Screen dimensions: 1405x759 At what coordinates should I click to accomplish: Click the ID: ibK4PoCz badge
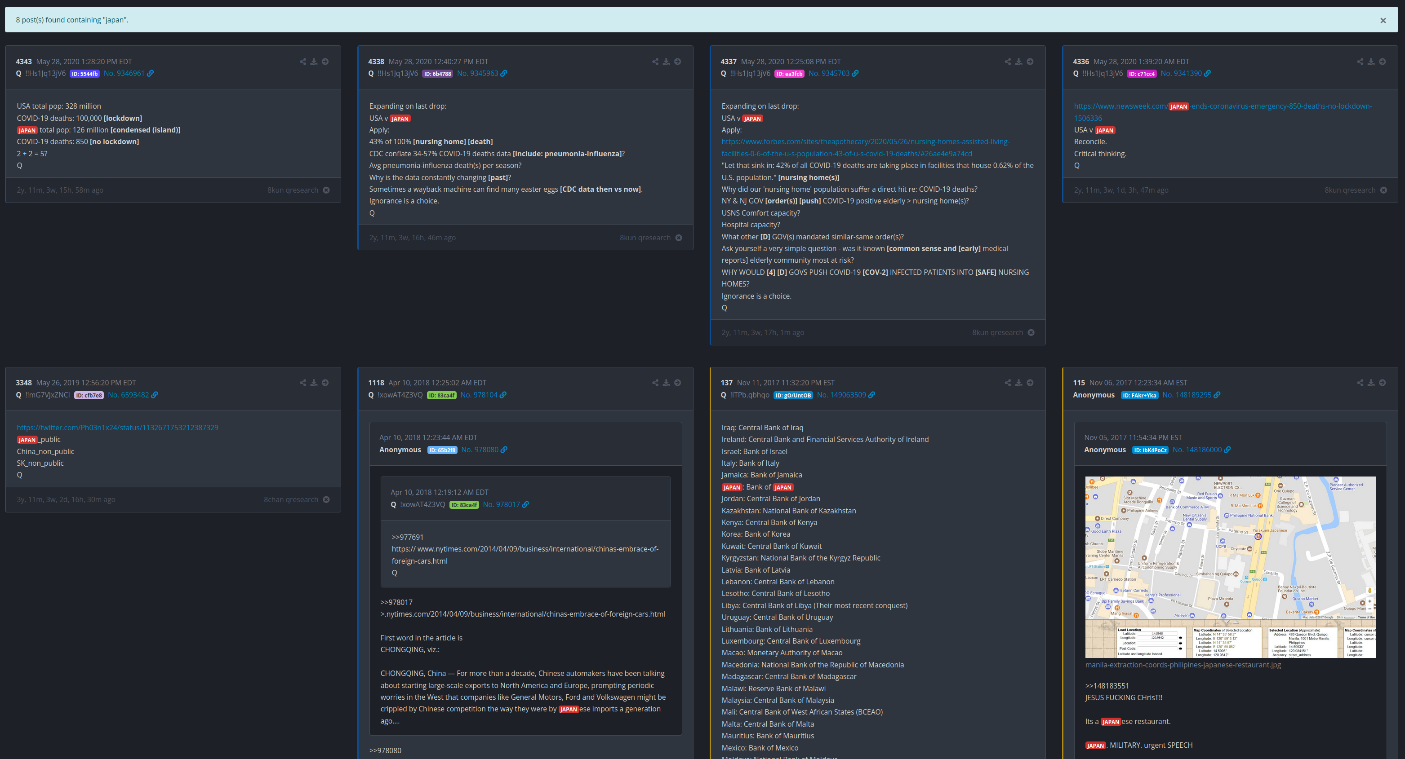pyautogui.click(x=1150, y=450)
